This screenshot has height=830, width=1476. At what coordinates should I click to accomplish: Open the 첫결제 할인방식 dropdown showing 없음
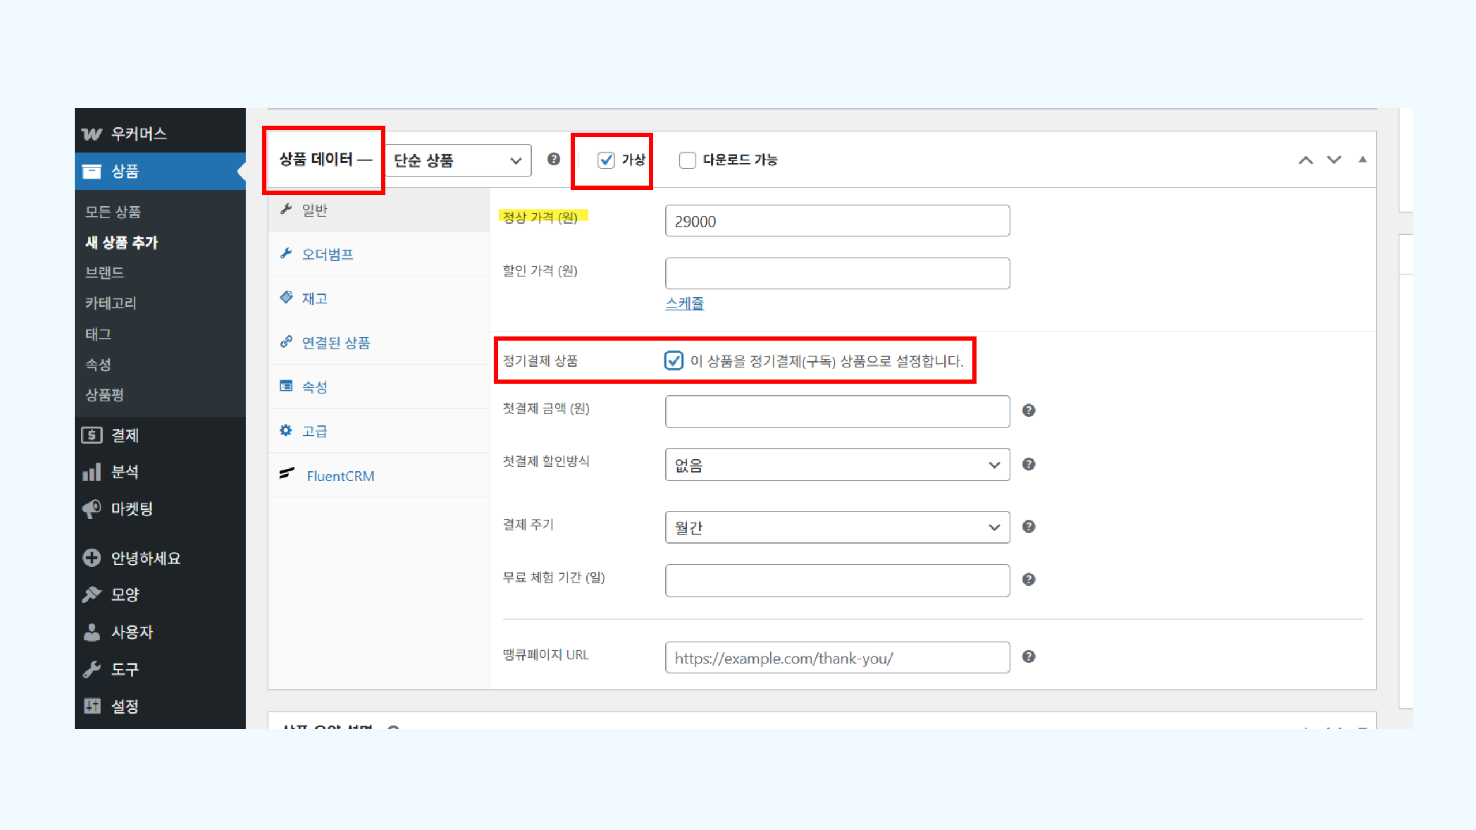[837, 465]
